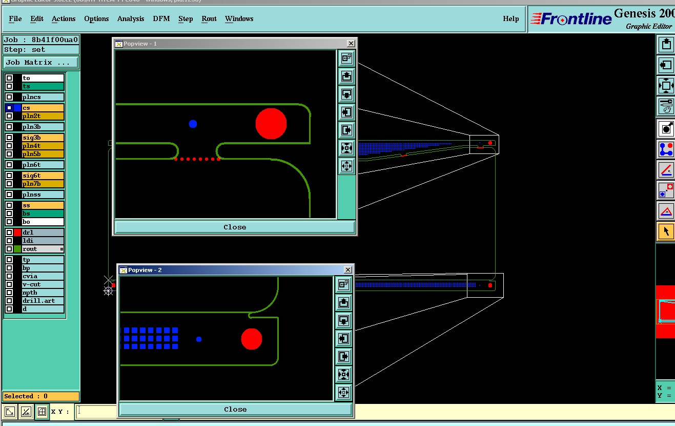This screenshot has height=426, width=675.
Task: Toggle the checkbox for layer v-cut
Action: (x=9, y=284)
